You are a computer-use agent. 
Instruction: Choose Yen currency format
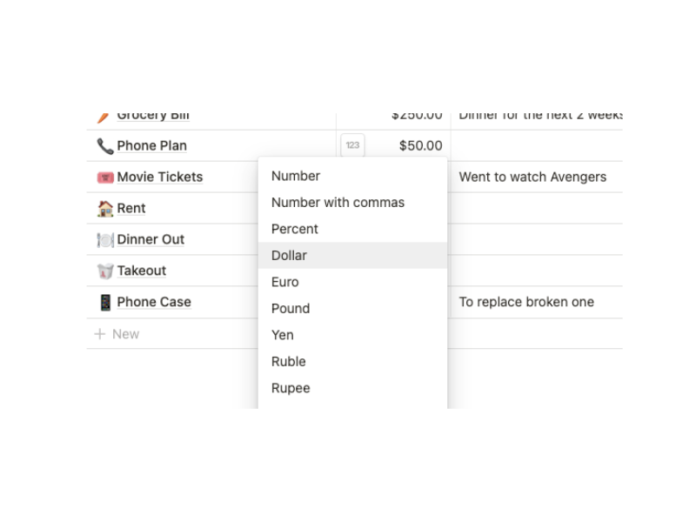pos(282,335)
